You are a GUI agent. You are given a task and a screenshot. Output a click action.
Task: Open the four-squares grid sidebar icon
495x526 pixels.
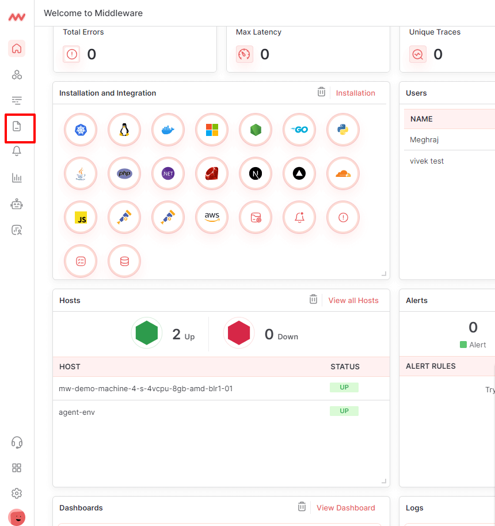17,468
